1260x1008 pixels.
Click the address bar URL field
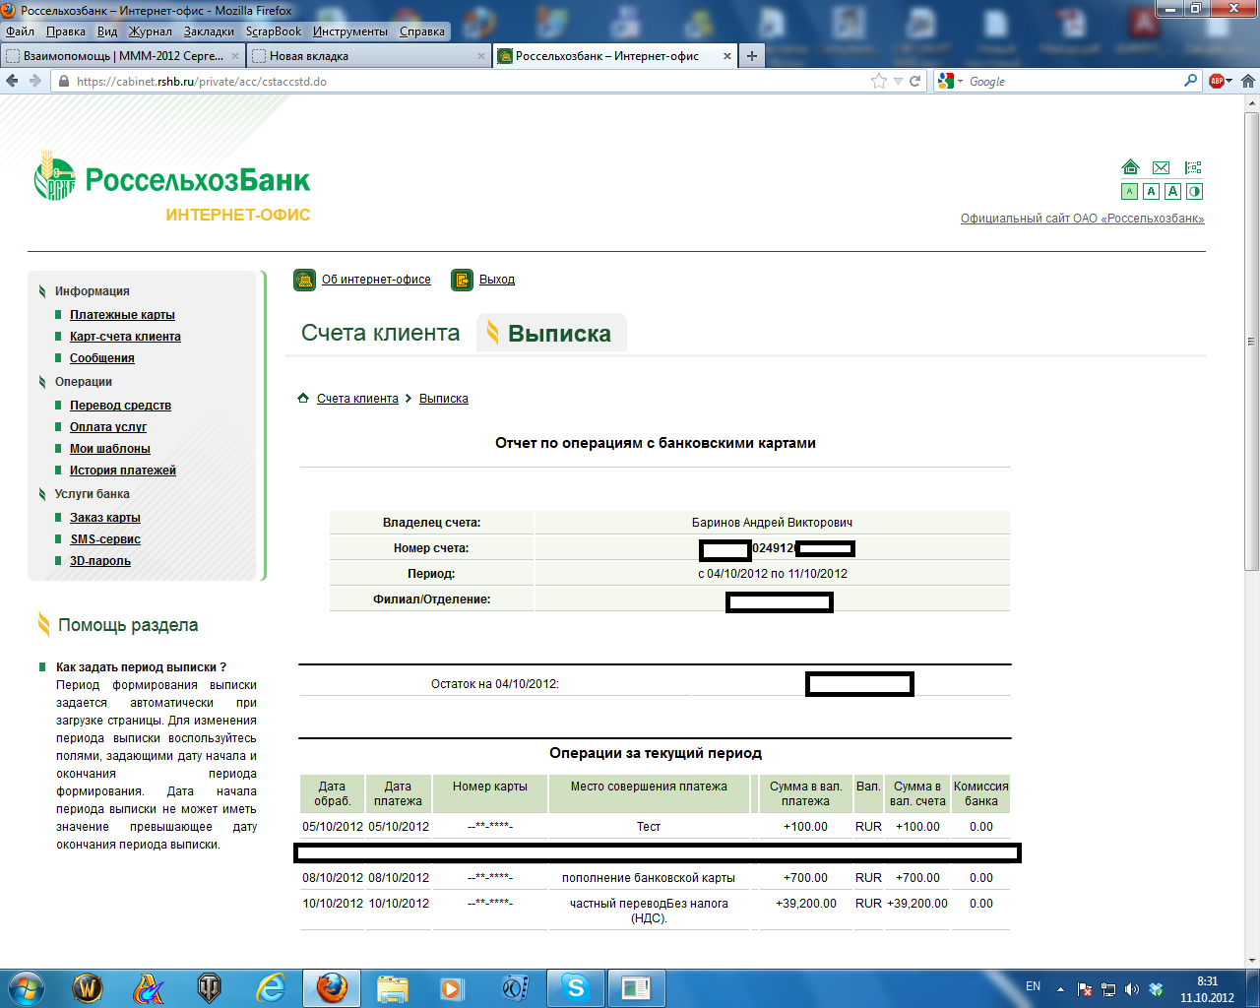click(x=472, y=81)
